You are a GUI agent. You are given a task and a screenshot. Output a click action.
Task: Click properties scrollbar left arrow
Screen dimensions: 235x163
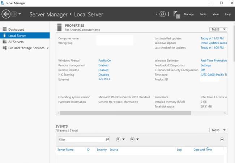click(58, 113)
